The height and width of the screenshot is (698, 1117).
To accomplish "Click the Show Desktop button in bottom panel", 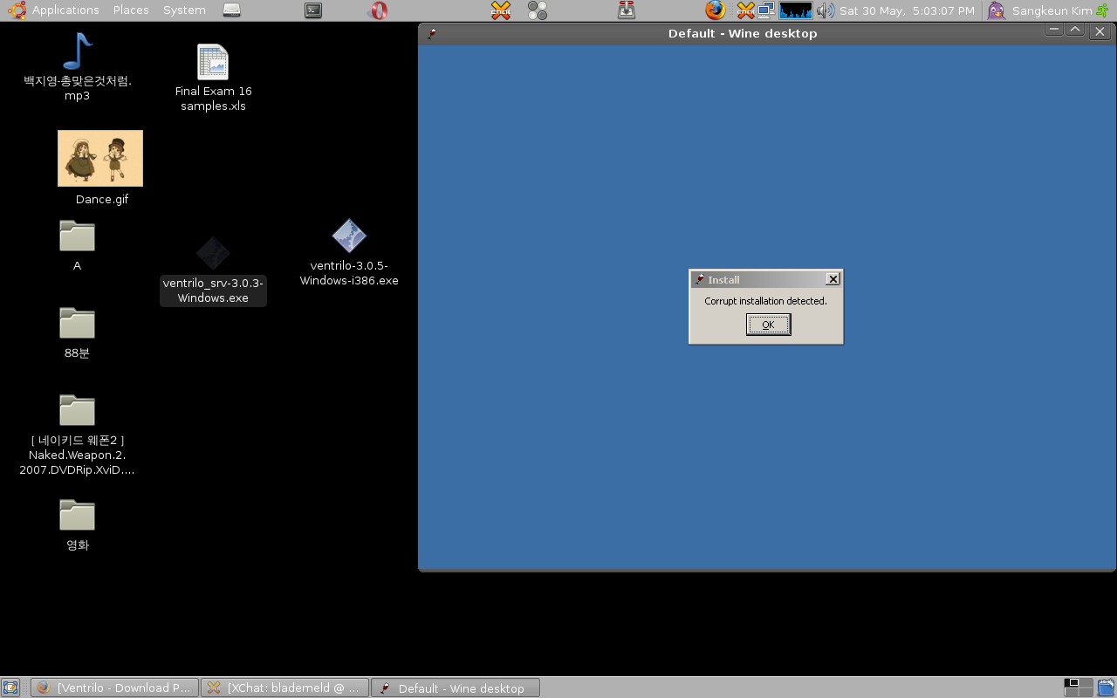I will 10,688.
